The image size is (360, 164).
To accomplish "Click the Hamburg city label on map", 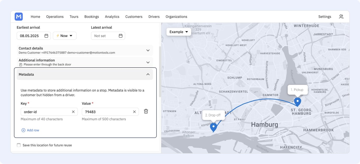I will pos(264,124).
